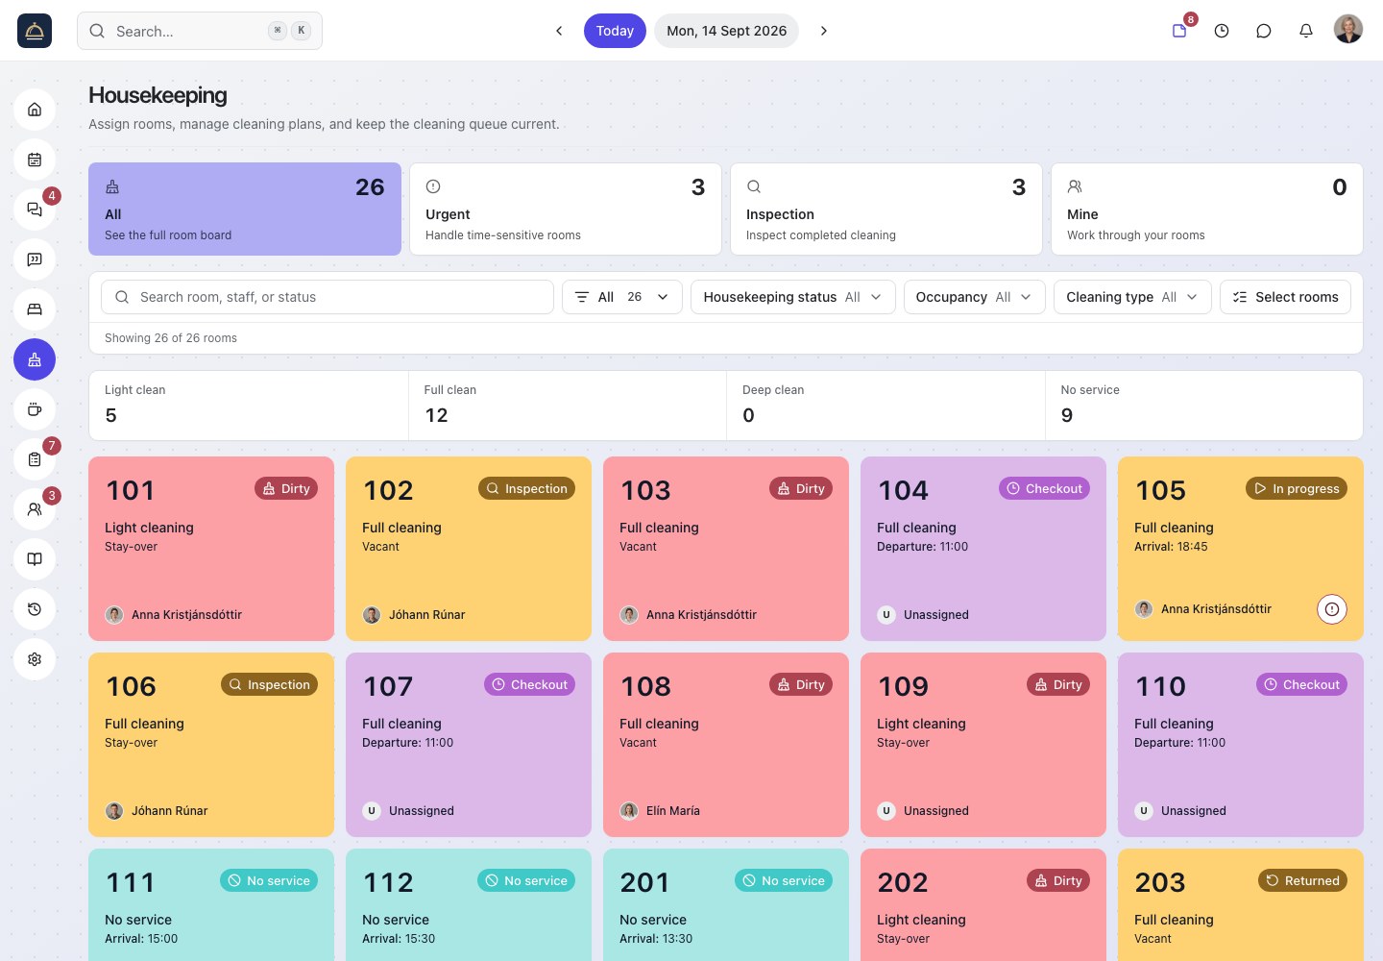Click the Dirty badge on room 202

pos(1058,880)
